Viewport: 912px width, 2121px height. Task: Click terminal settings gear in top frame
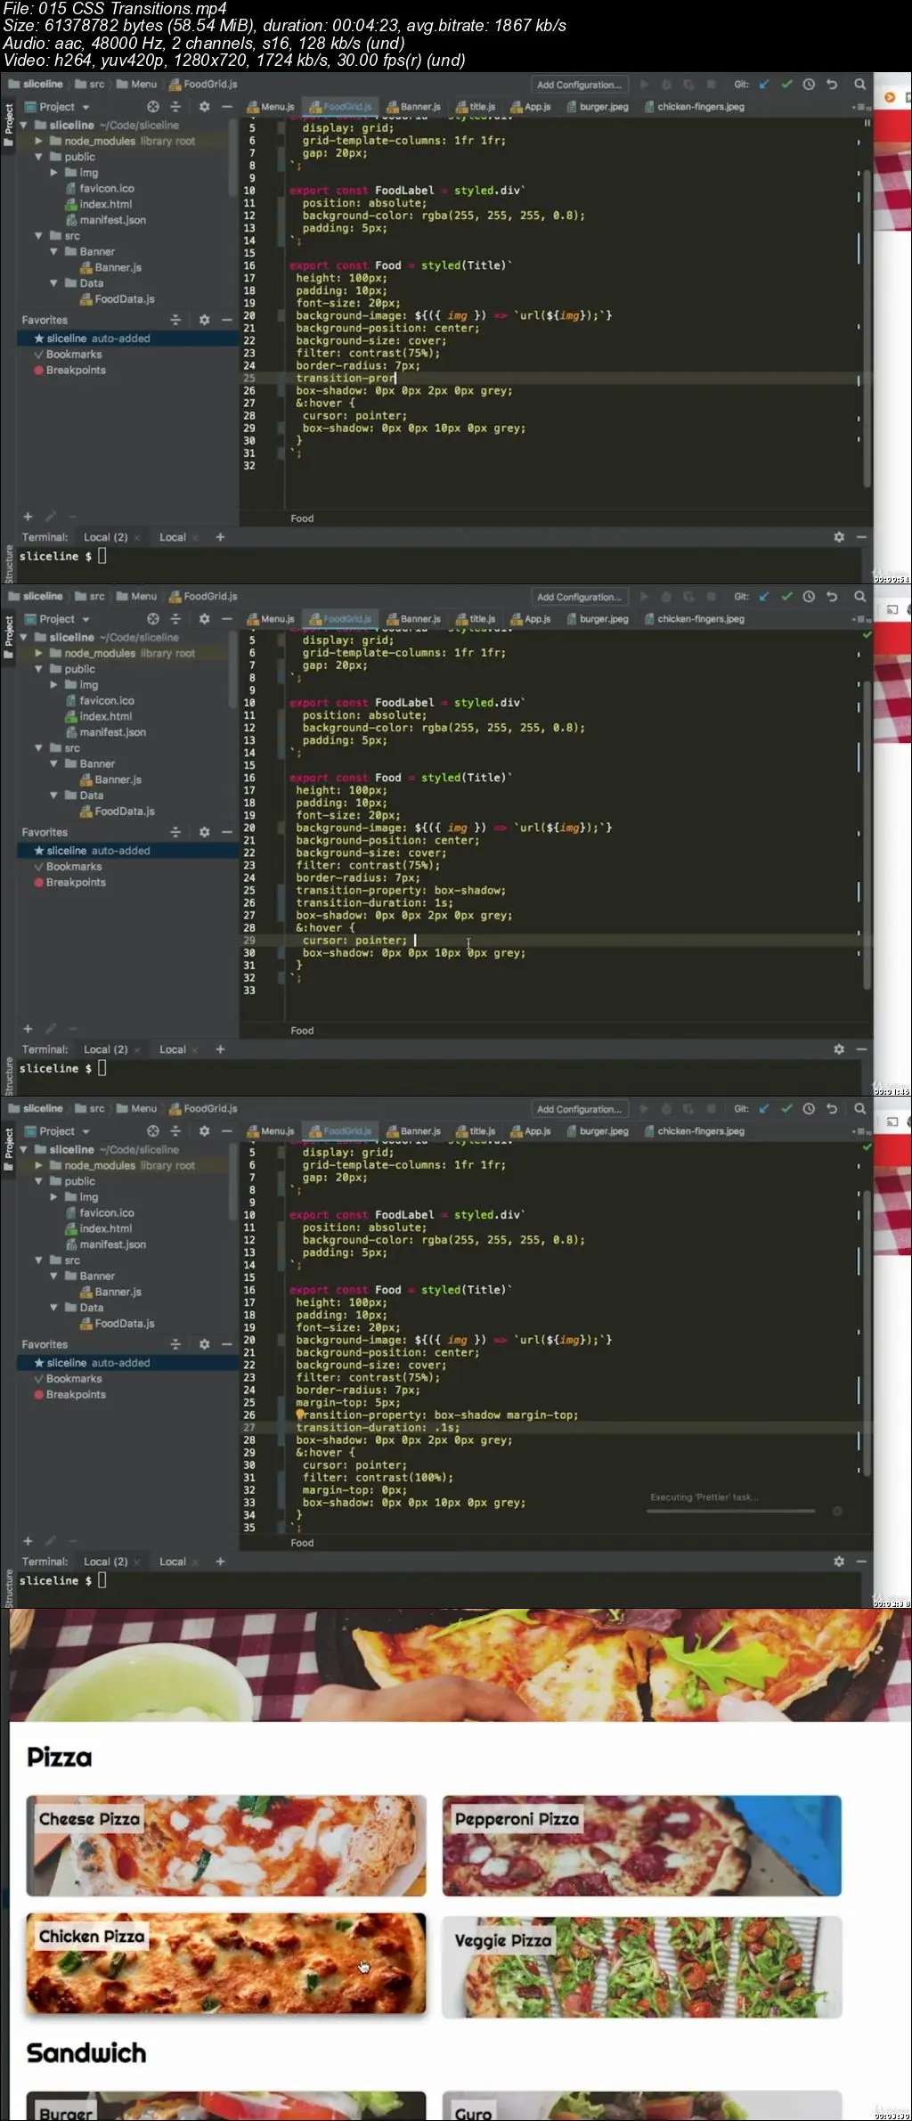coord(839,537)
